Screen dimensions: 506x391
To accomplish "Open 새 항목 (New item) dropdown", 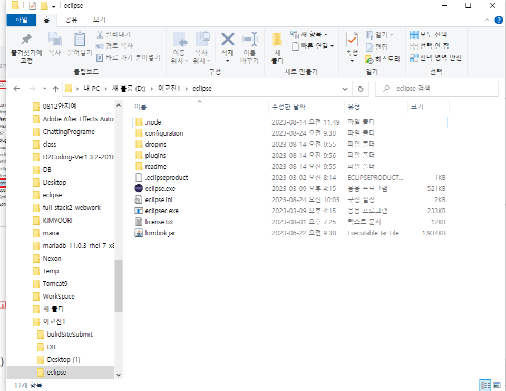I will (309, 34).
